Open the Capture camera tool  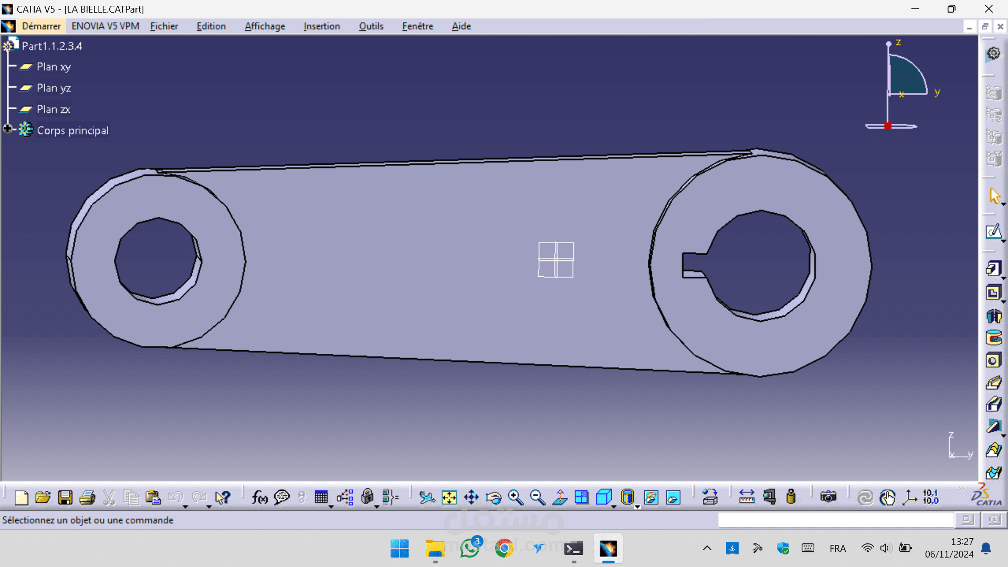828,497
